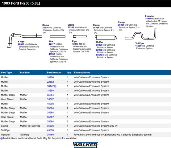Open muffler 18298 link in the diagram
This screenshot has width=171, height=148.
tap(99, 45)
